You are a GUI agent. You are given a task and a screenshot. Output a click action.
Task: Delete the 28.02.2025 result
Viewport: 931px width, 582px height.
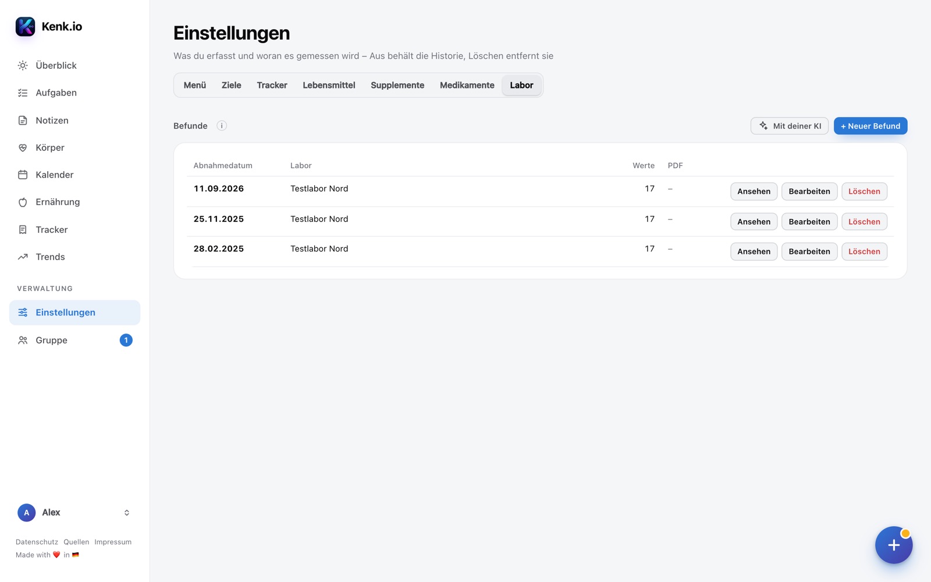(x=864, y=251)
